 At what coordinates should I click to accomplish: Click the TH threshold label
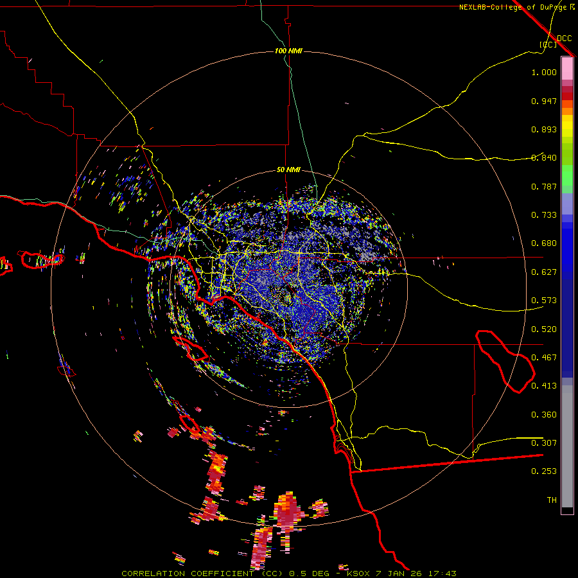point(552,500)
